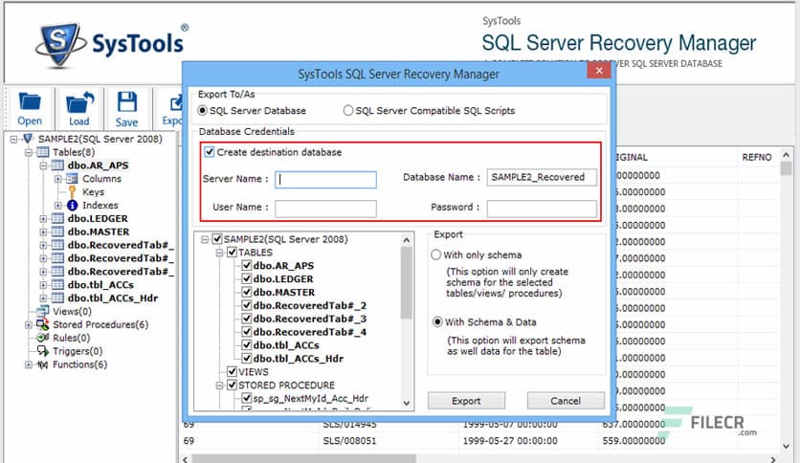The width and height of the screenshot is (800, 463).
Task: Collapse dbo.AR_APS node in main tree
Action: click(x=43, y=165)
